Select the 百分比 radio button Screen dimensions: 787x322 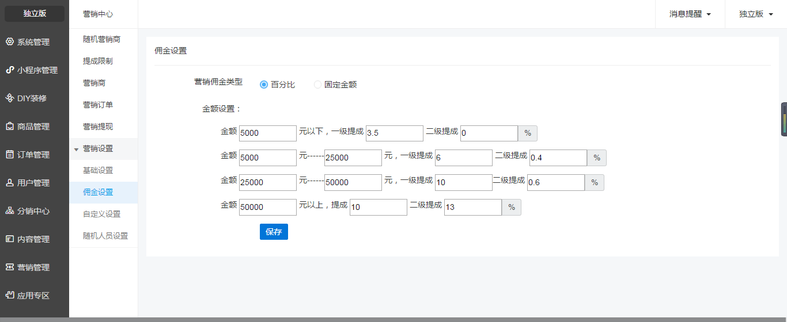[x=264, y=85]
